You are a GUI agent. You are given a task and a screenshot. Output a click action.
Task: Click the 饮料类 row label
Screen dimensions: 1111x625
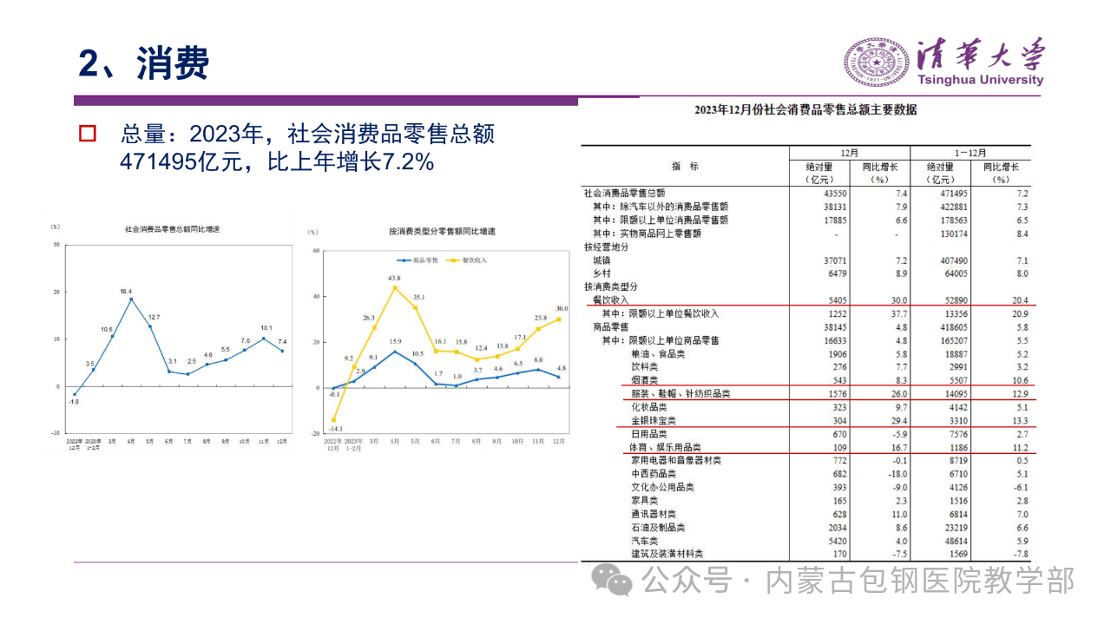coord(645,367)
